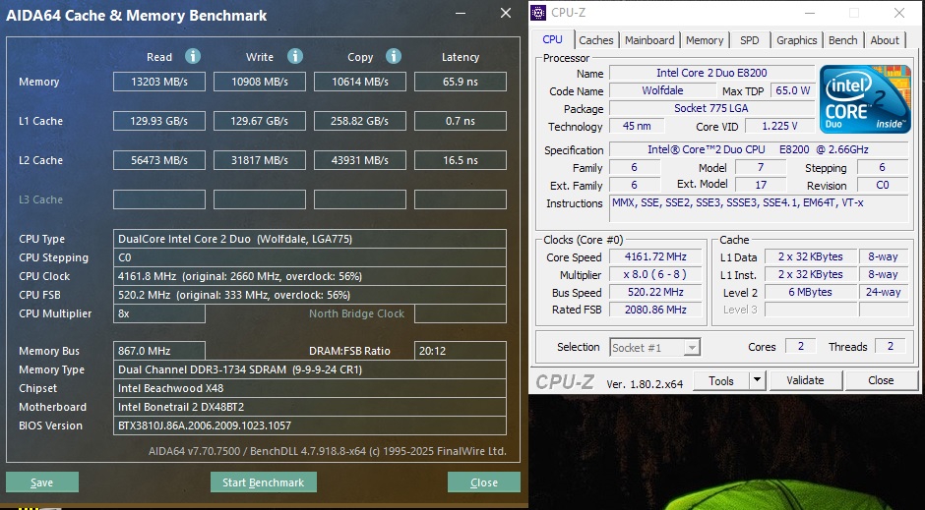This screenshot has width=925, height=510.
Task: Click the L2 Cache Latency value 16.5 ns
Action: [461, 160]
